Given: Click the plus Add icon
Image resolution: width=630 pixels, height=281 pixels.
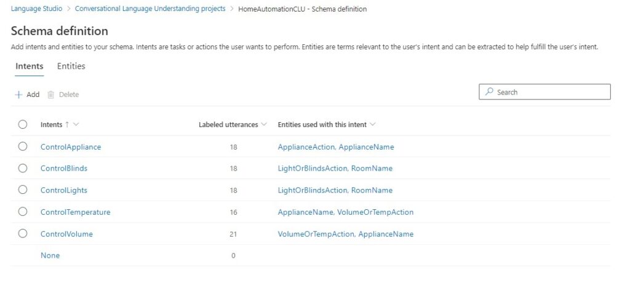Looking at the screenshot, I should pyautogui.click(x=18, y=94).
